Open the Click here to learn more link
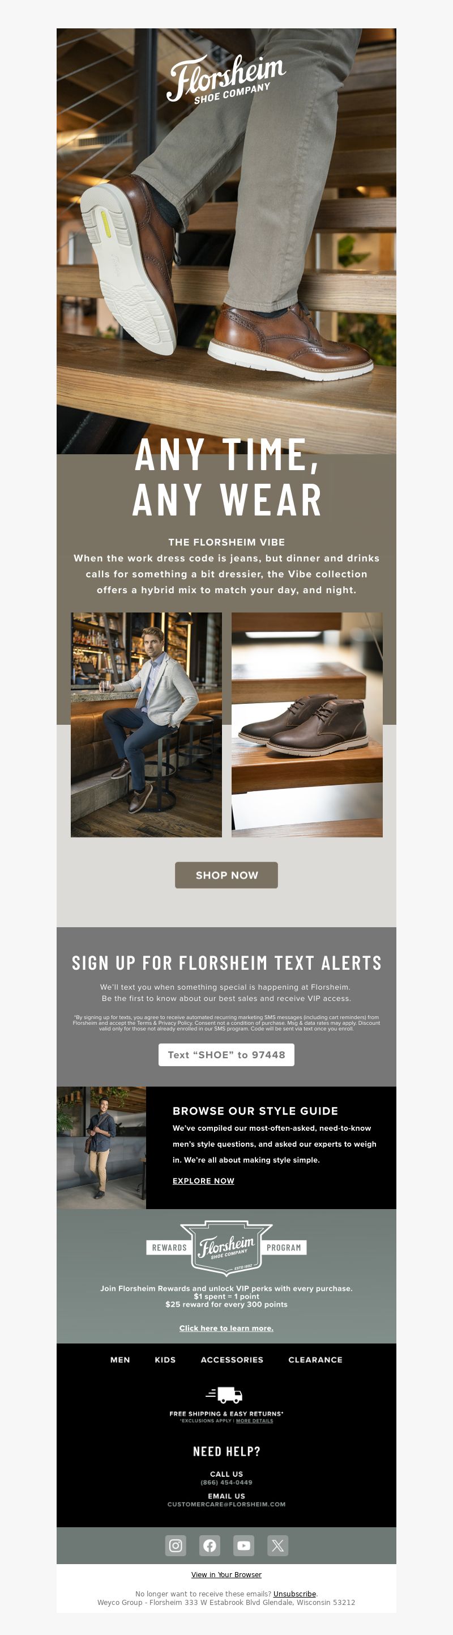The width and height of the screenshot is (453, 1635). (x=226, y=1328)
